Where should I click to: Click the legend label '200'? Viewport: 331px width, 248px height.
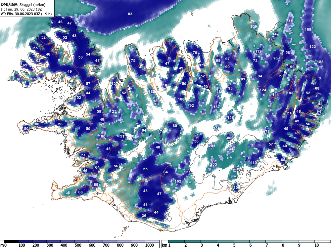click(x=36, y=245)
